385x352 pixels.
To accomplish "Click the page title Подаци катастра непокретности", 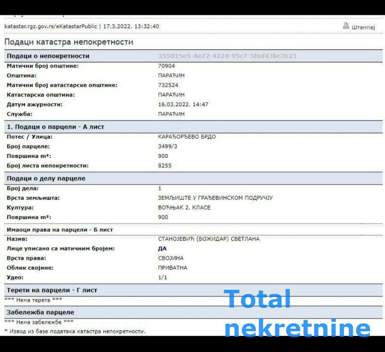I will coord(69,42).
